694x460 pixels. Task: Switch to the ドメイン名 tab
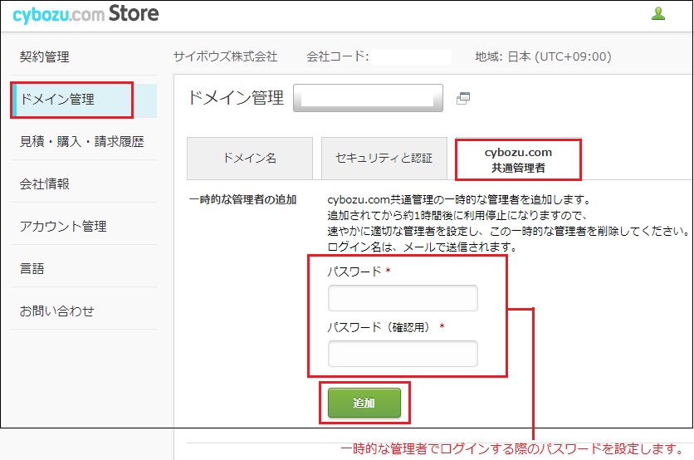pyautogui.click(x=250, y=158)
